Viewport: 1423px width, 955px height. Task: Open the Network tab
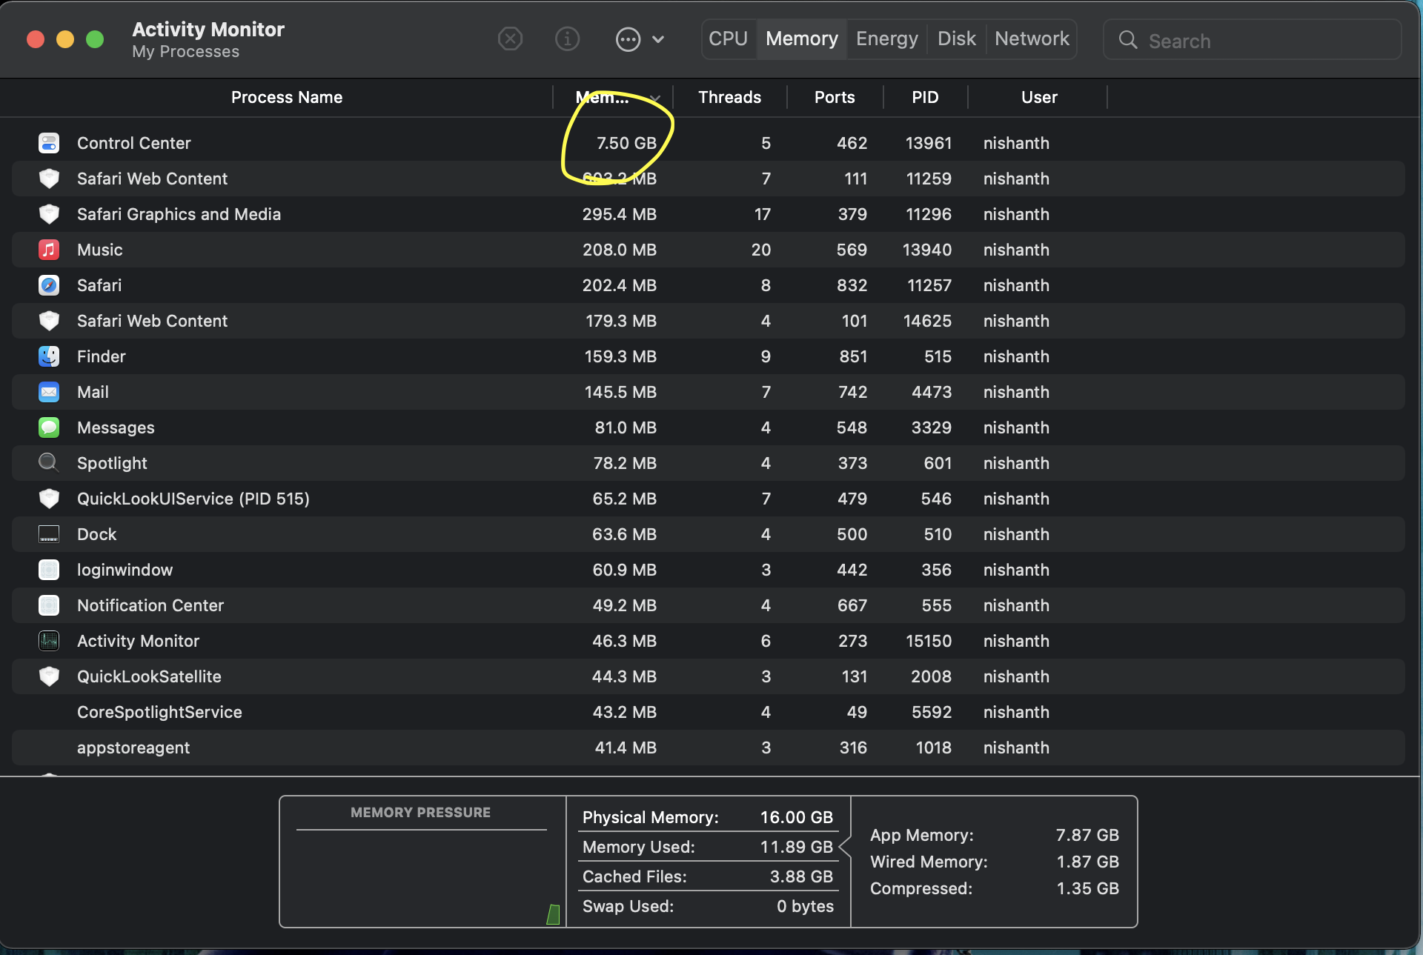[1032, 39]
